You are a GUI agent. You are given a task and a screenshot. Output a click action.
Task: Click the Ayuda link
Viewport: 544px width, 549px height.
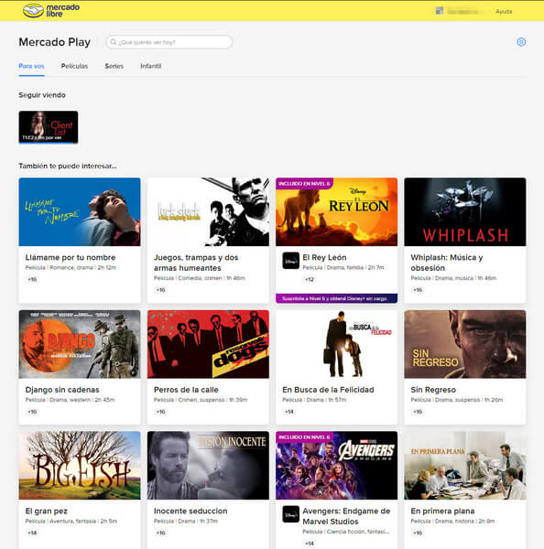[x=504, y=12]
